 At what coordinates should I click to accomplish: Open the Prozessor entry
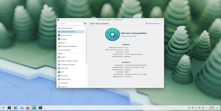[x=71, y=76]
